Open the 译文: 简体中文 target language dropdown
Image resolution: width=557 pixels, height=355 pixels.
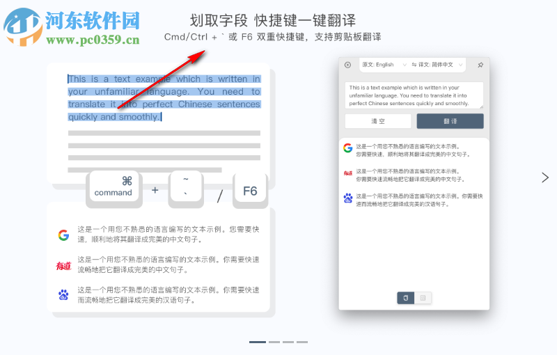coord(441,65)
